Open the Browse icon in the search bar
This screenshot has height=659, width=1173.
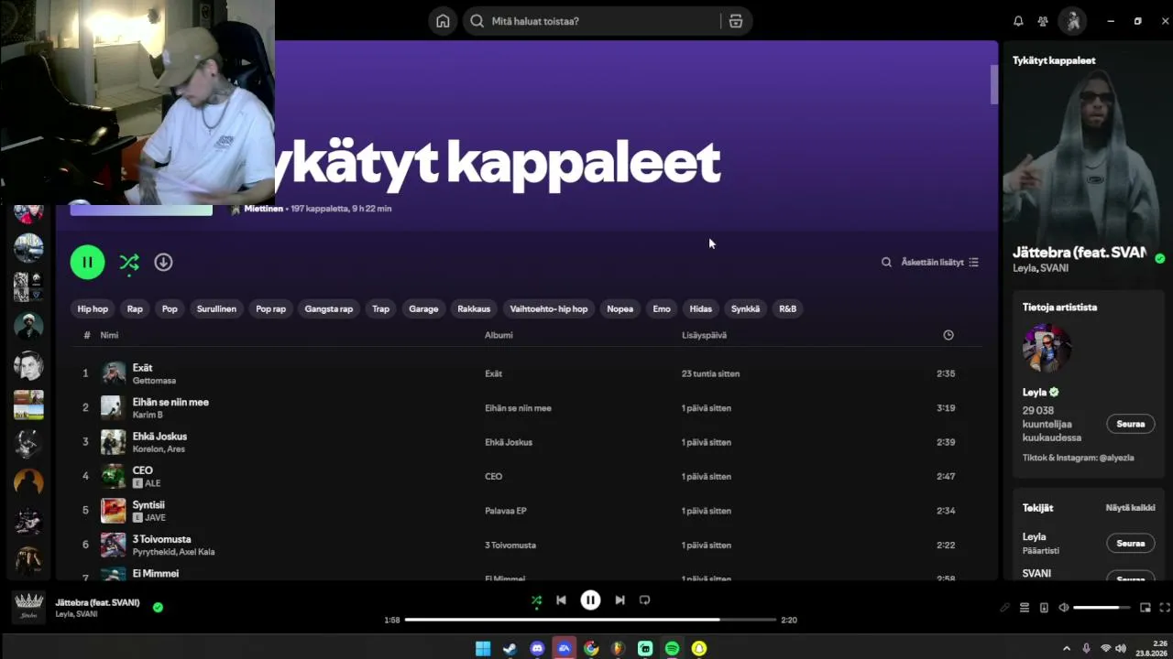click(735, 21)
